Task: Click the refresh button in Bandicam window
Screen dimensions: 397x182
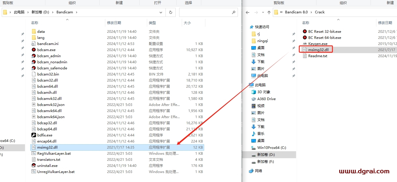Action: (170, 12)
